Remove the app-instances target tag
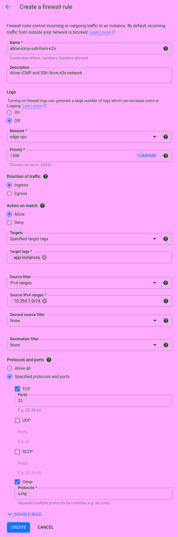This screenshot has width=178, height=537. pos(44,258)
